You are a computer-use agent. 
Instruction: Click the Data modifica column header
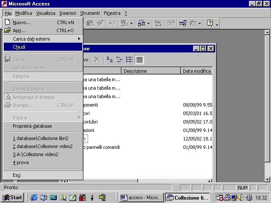(196, 71)
